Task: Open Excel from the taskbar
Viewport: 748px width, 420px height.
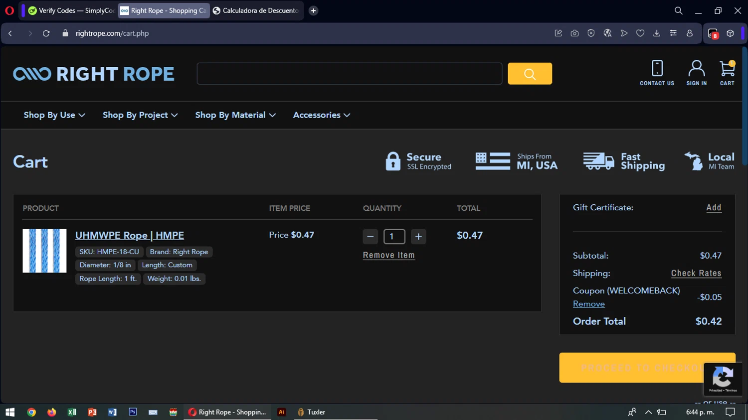Action: coord(72,412)
